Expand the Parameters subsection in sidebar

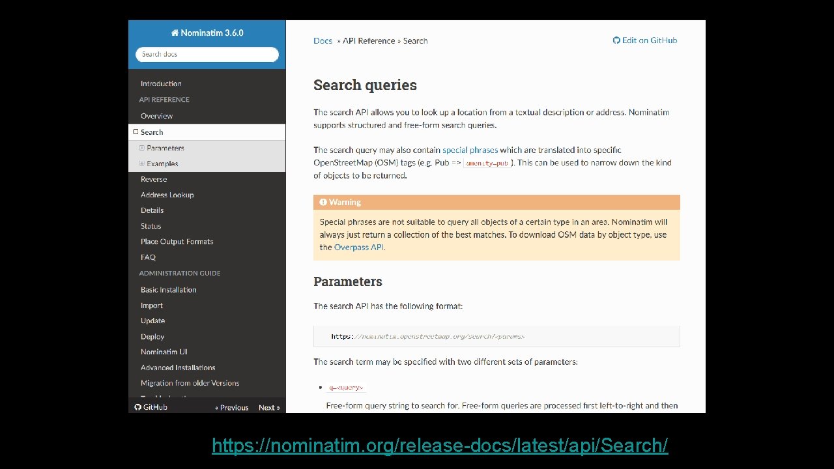[x=142, y=148]
